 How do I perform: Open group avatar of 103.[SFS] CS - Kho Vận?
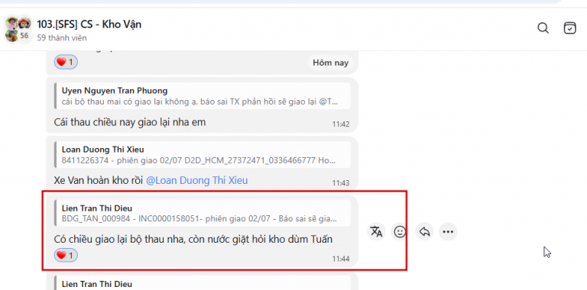pos(18,29)
